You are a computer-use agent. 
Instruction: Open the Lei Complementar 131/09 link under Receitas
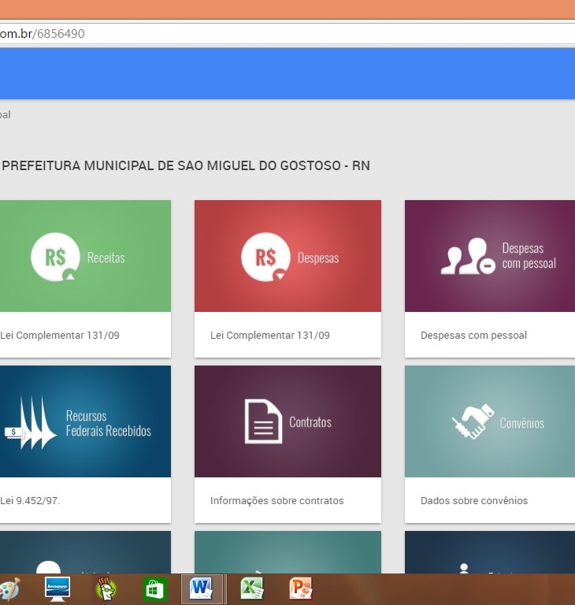[x=60, y=336]
